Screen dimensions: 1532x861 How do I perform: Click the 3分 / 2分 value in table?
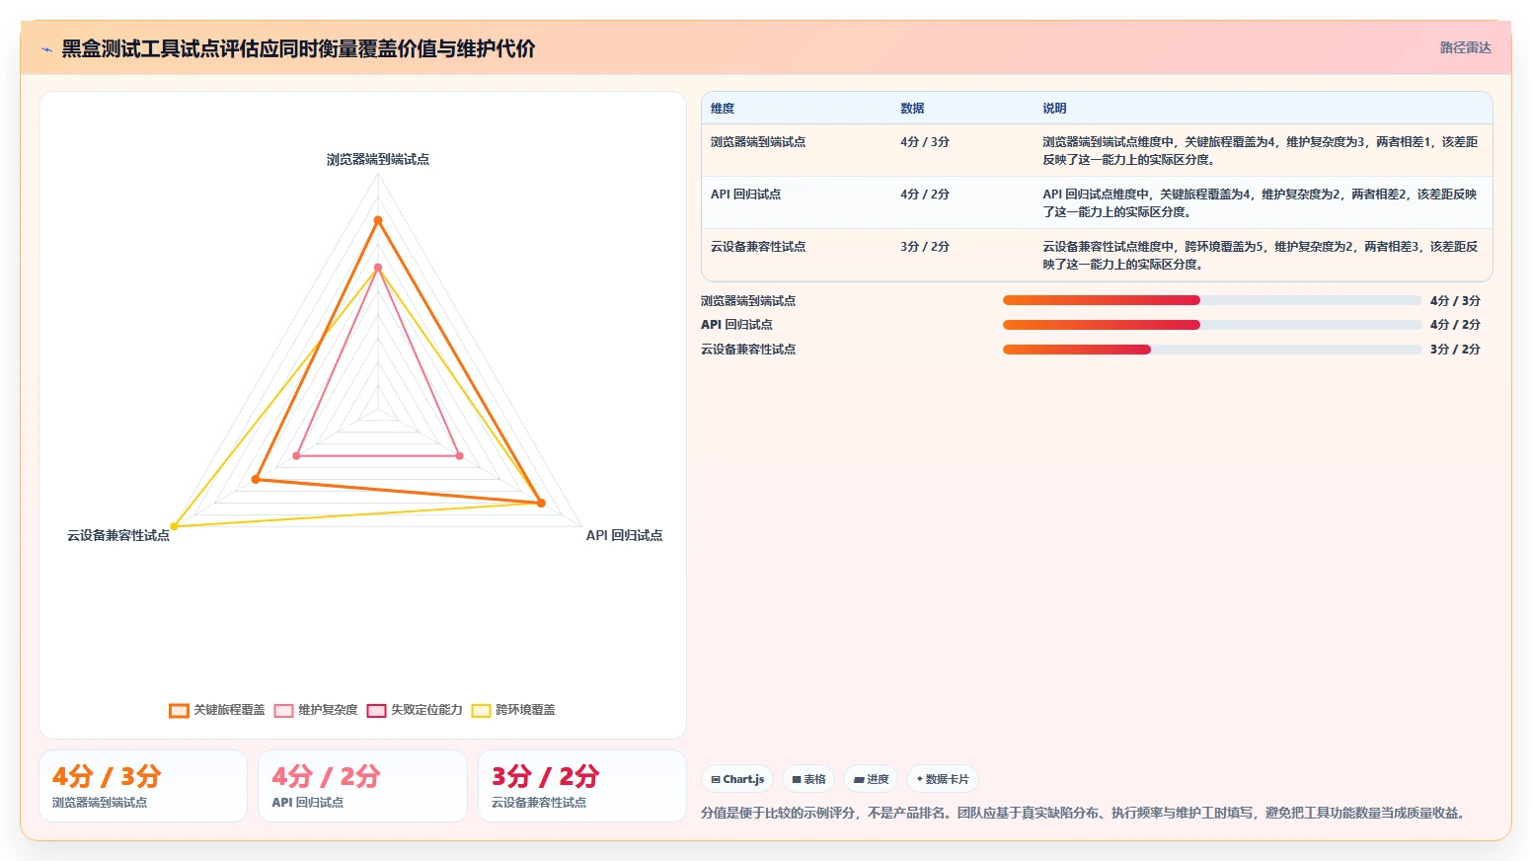tap(925, 247)
